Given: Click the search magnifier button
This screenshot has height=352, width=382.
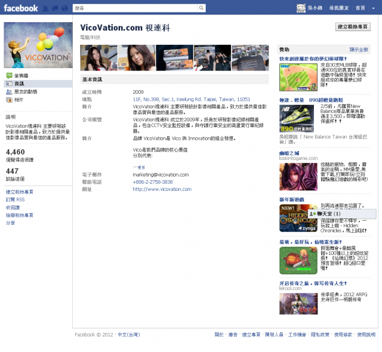Looking at the screenshot, I should point(201,8).
